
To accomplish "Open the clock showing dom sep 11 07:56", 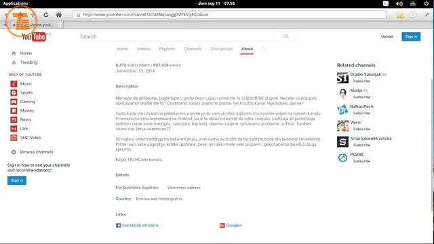I will (216, 3).
